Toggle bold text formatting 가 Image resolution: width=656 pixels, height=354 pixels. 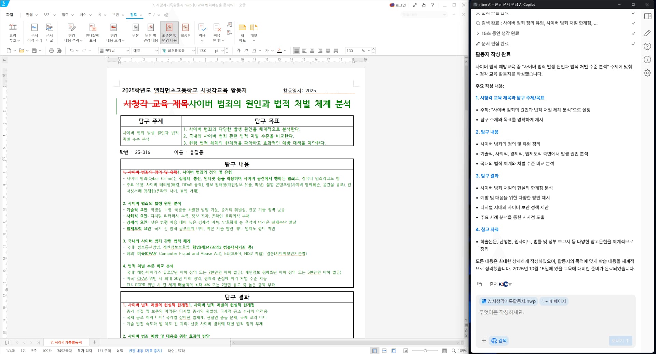click(x=238, y=50)
